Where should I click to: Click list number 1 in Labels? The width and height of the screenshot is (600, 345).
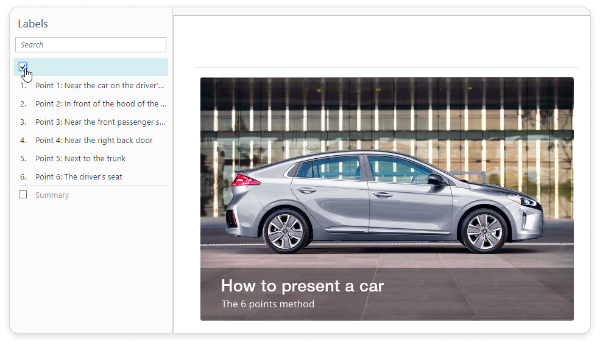(x=23, y=86)
